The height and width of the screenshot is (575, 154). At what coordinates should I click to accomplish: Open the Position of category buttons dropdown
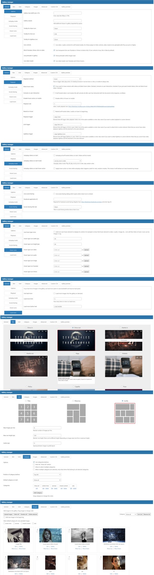pos(47,474)
